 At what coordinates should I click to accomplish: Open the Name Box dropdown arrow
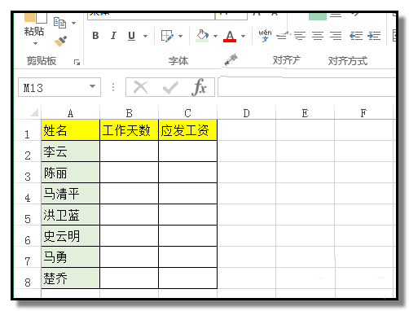pyautogui.click(x=93, y=86)
